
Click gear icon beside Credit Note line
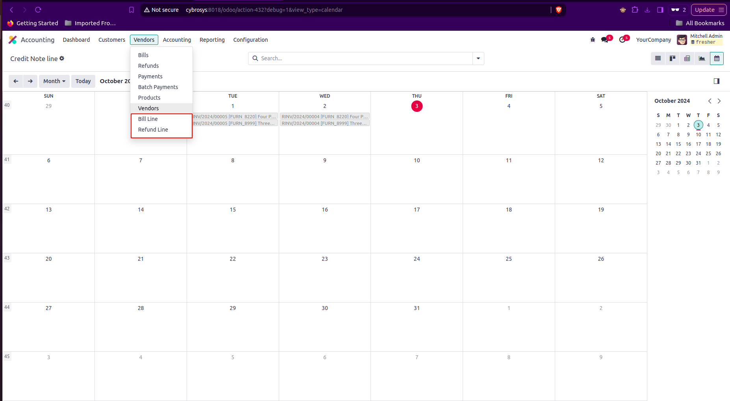[x=62, y=58]
